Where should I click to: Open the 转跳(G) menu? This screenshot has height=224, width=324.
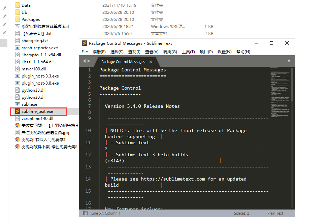[170, 52]
